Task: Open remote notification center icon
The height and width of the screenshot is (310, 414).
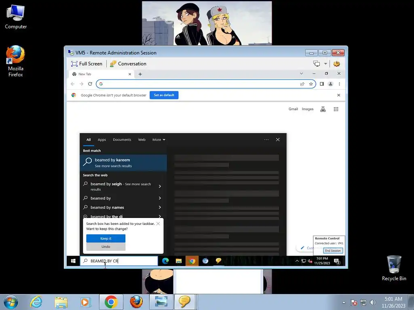Action: click(337, 261)
